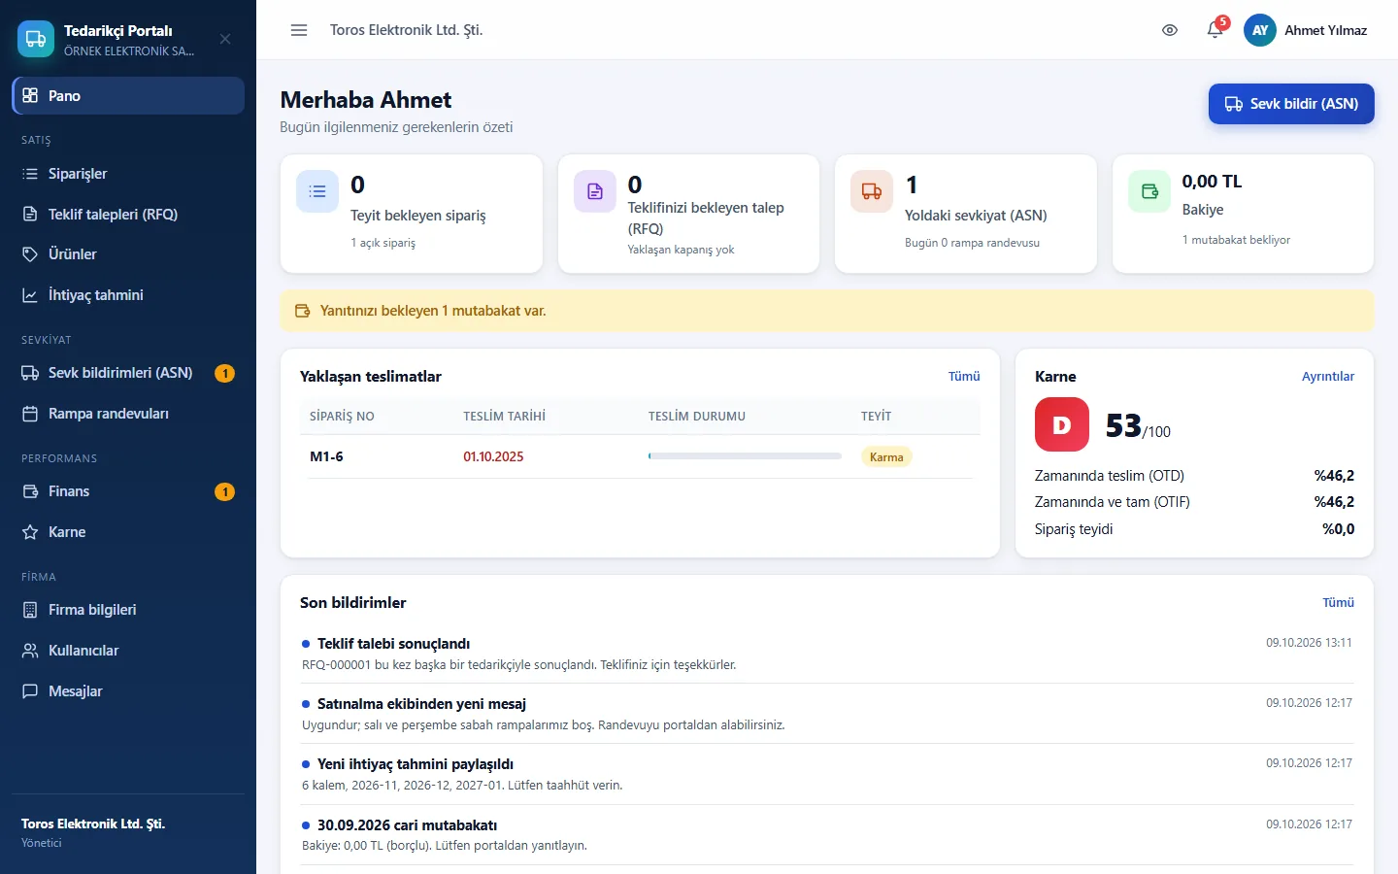The image size is (1398, 874).
Task: Open Firma bilgileri page
Action: click(128, 610)
